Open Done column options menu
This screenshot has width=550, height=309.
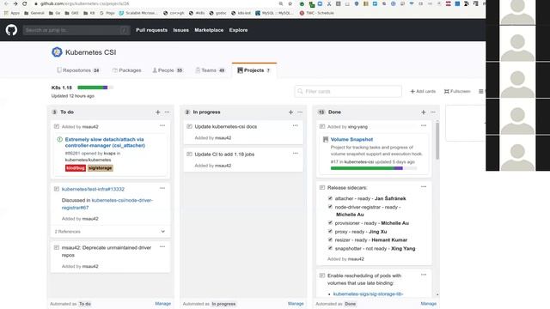point(433,112)
